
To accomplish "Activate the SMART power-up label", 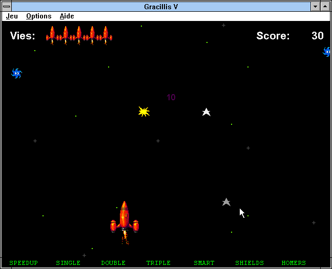I will tap(204, 263).
